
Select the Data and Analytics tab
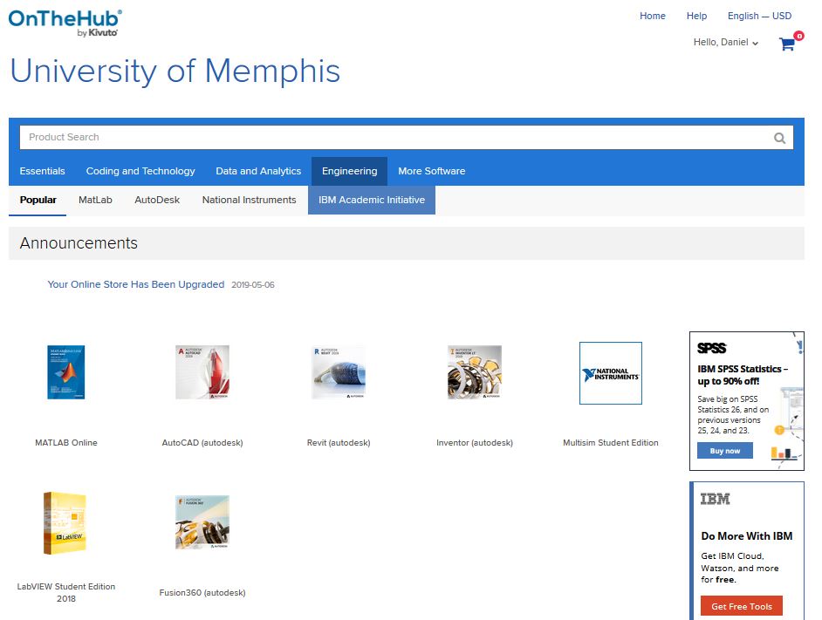point(258,171)
